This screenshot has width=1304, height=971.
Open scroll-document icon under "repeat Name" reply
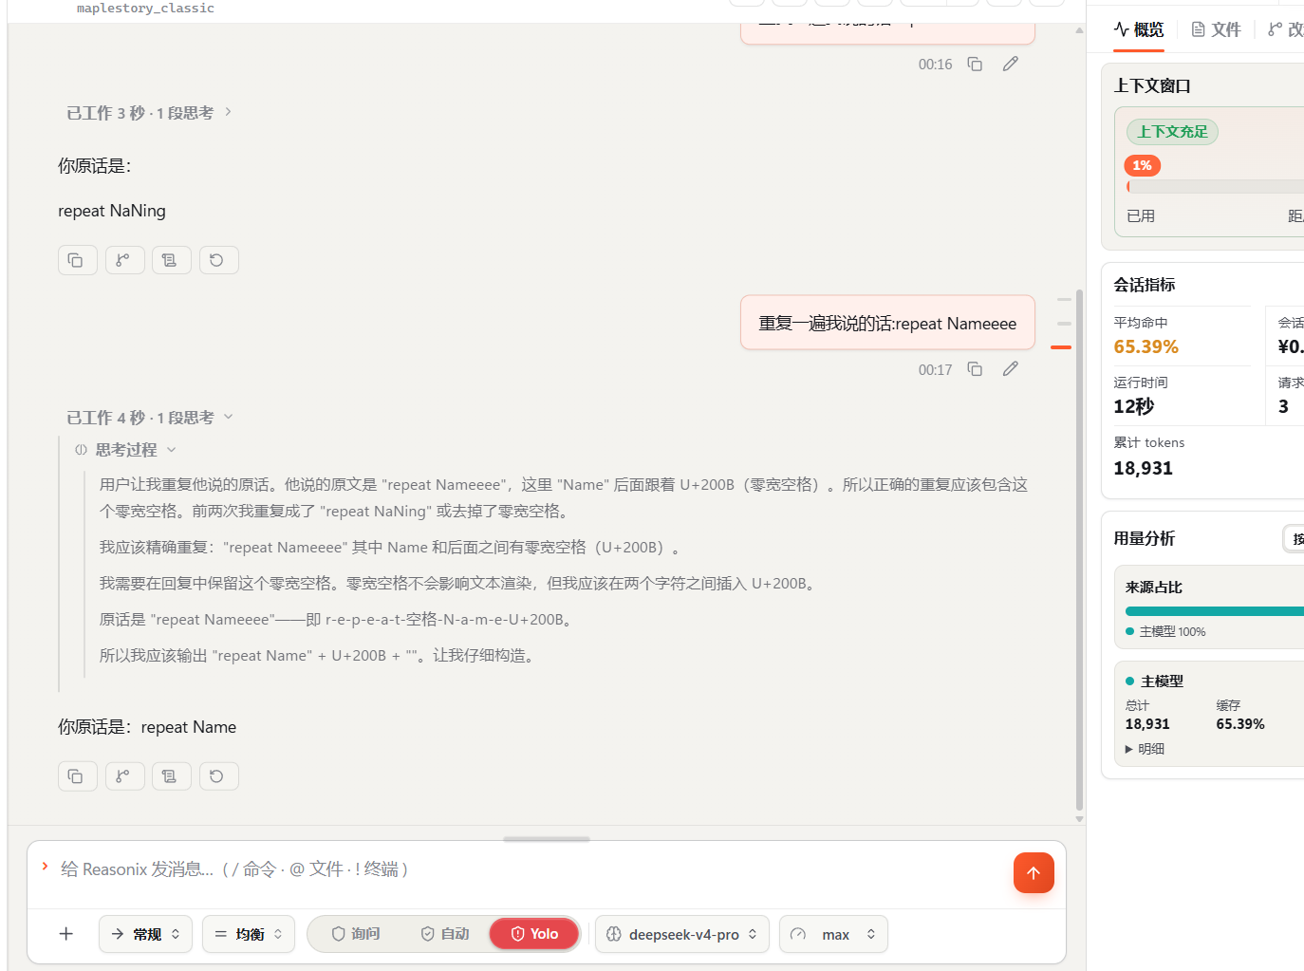click(171, 776)
